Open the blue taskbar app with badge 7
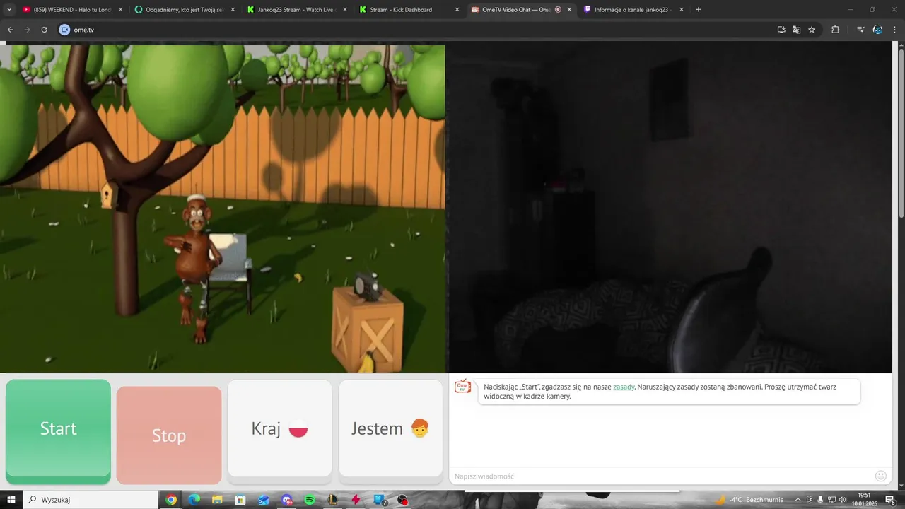This screenshot has height=509, width=905. 379,500
